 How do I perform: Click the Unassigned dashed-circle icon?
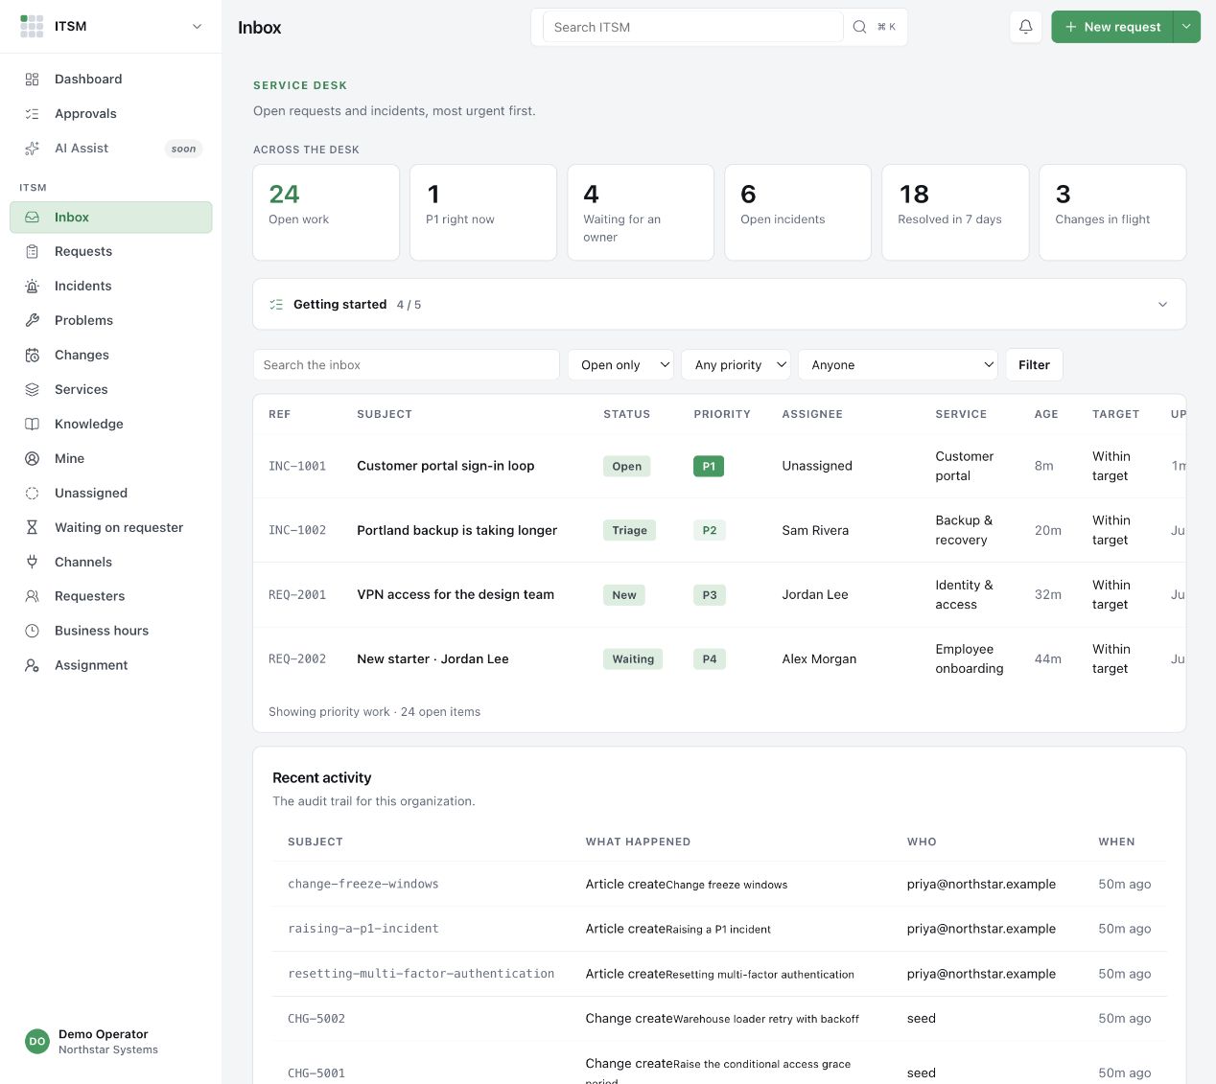(x=32, y=494)
